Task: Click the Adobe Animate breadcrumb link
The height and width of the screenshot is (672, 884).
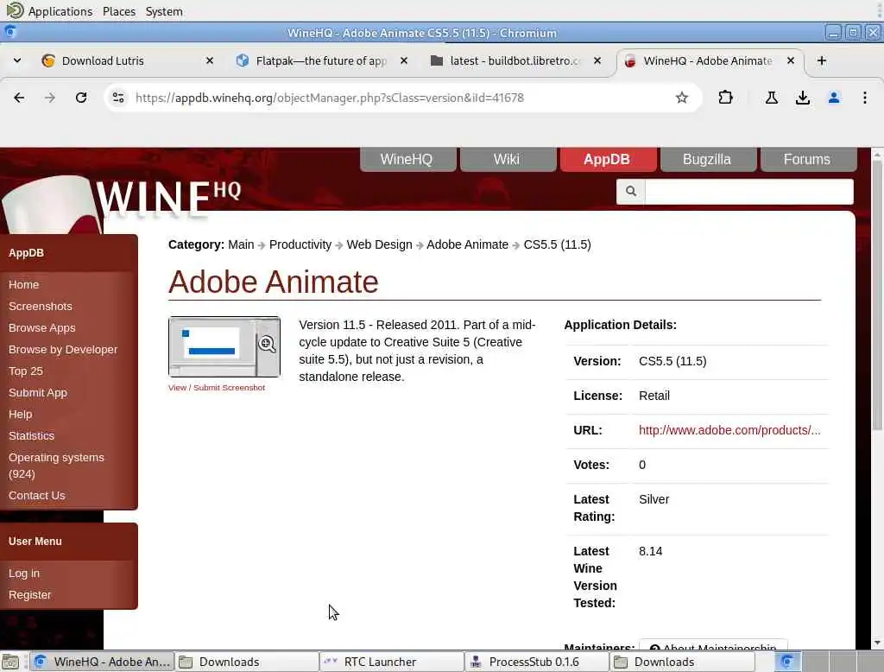Action: [x=467, y=244]
